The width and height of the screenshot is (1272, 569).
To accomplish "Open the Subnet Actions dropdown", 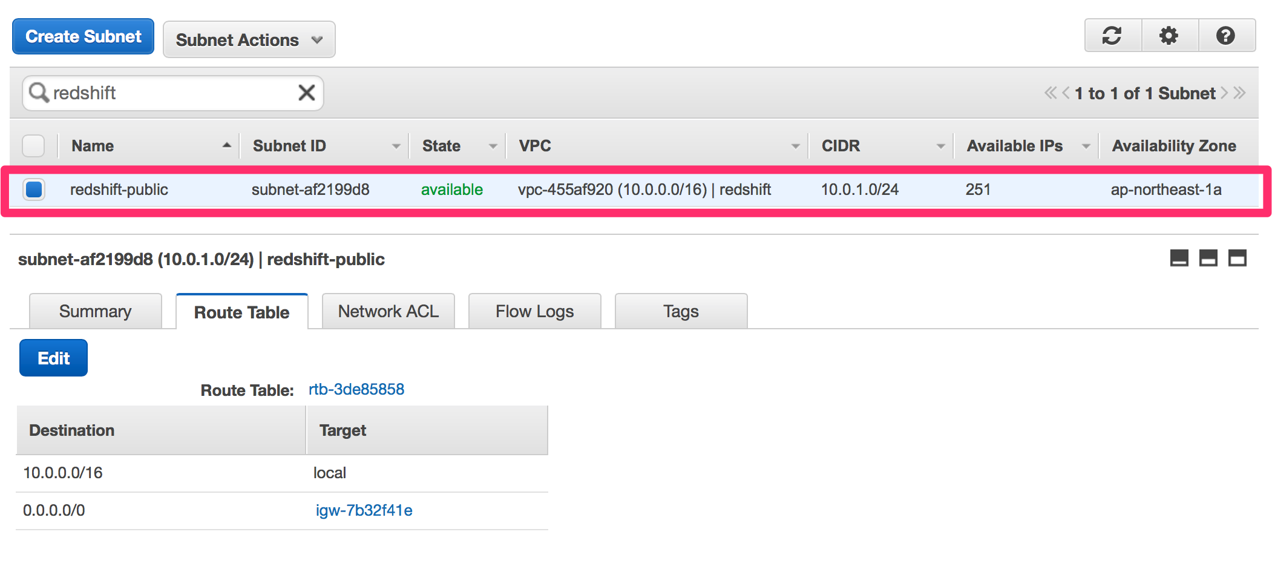I will pos(249,39).
